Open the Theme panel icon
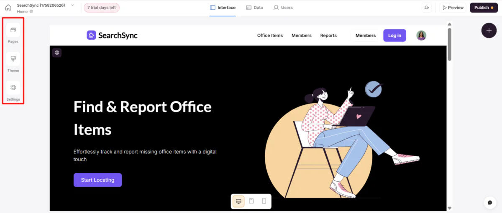 pos(13,59)
